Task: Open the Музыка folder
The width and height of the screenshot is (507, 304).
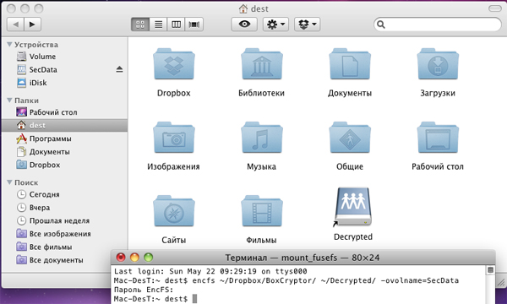Action: click(x=262, y=138)
